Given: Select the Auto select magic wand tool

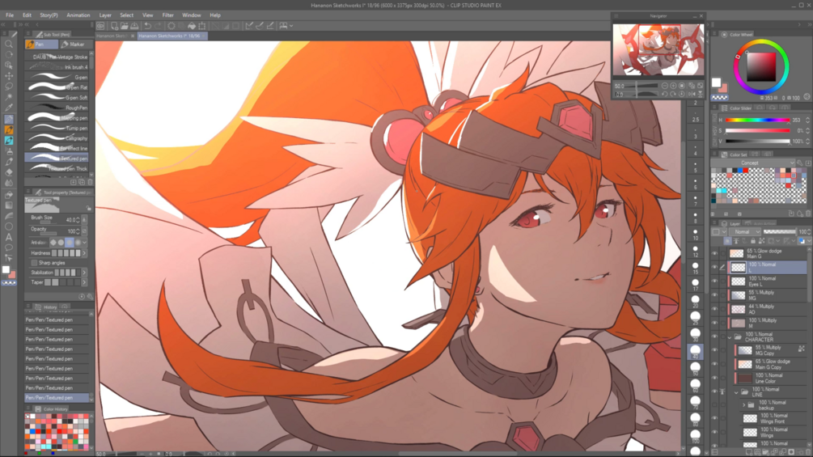Looking at the screenshot, I should (9, 97).
